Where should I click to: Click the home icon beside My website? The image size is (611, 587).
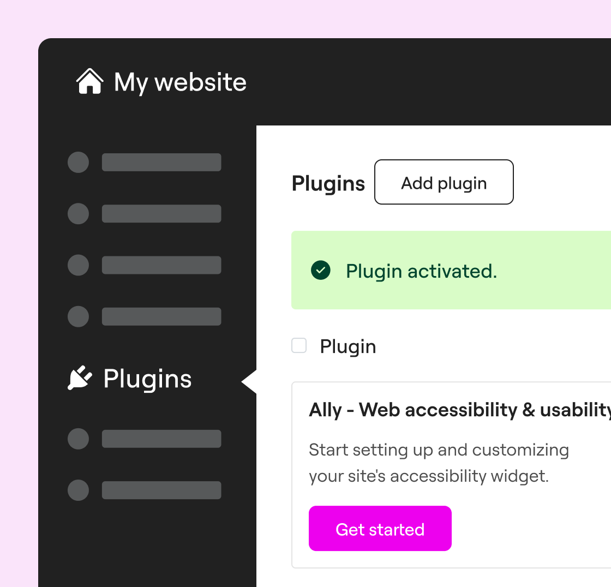tap(89, 82)
